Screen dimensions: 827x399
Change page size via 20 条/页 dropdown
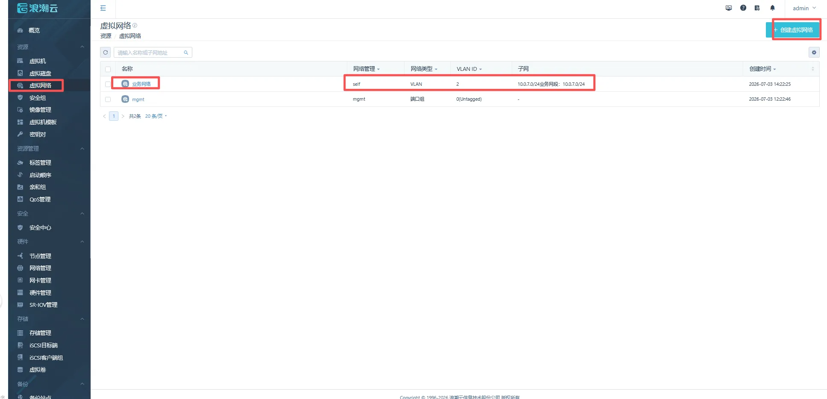tap(156, 116)
